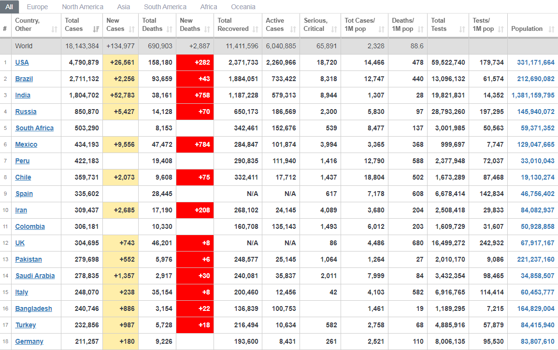Select Chile Tot Cases/1M value 18,804
Viewport: 558px width, 350px height.
(x=374, y=177)
